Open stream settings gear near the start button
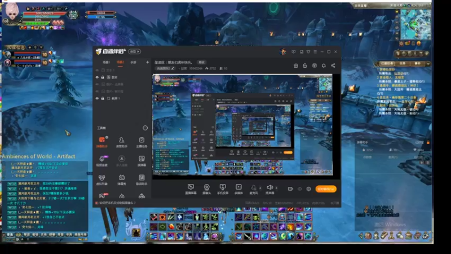The height and width of the screenshot is (254, 451). (308, 189)
